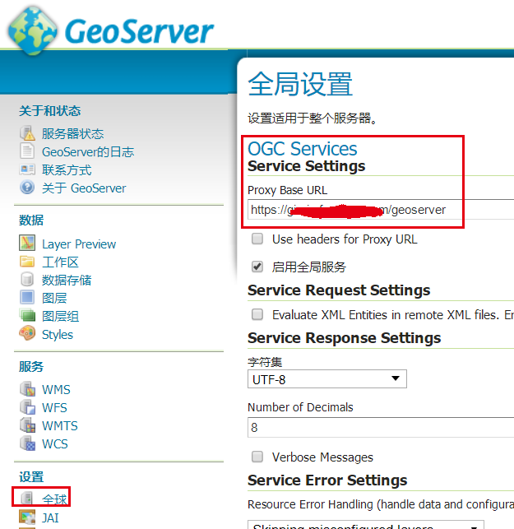Click the data stores cylinder icon

click(x=27, y=280)
